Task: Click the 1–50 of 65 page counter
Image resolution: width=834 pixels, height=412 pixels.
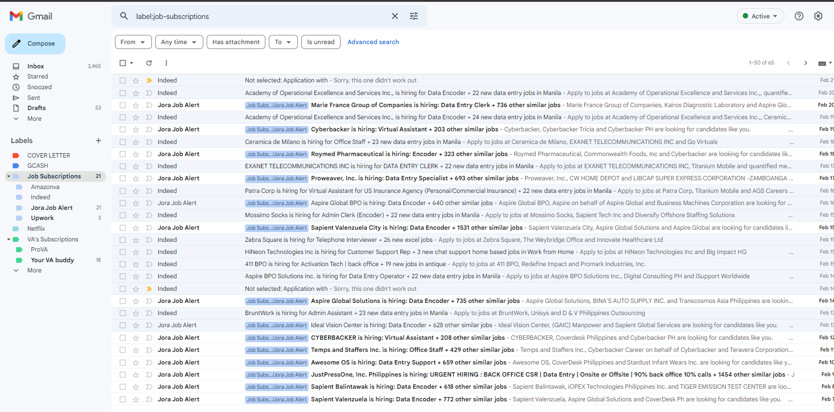Action: [761, 63]
